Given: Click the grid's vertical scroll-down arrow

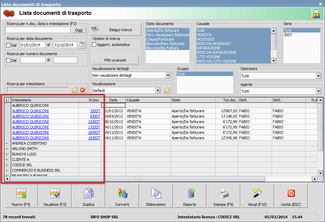Looking at the screenshot, I should (x=320, y=173).
